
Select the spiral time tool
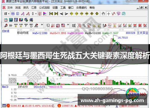[31, 26]
